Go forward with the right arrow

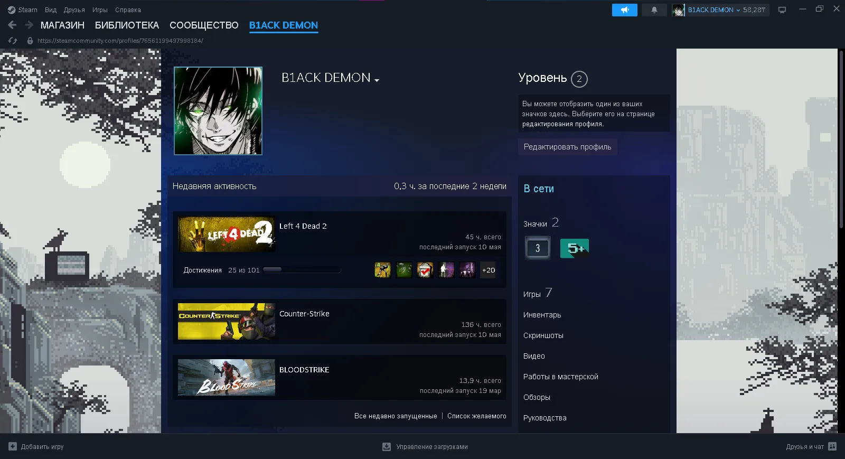click(x=29, y=25)
